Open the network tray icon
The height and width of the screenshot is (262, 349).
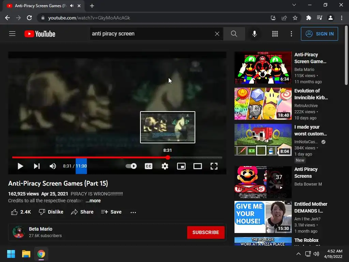(x=308, y=254)
